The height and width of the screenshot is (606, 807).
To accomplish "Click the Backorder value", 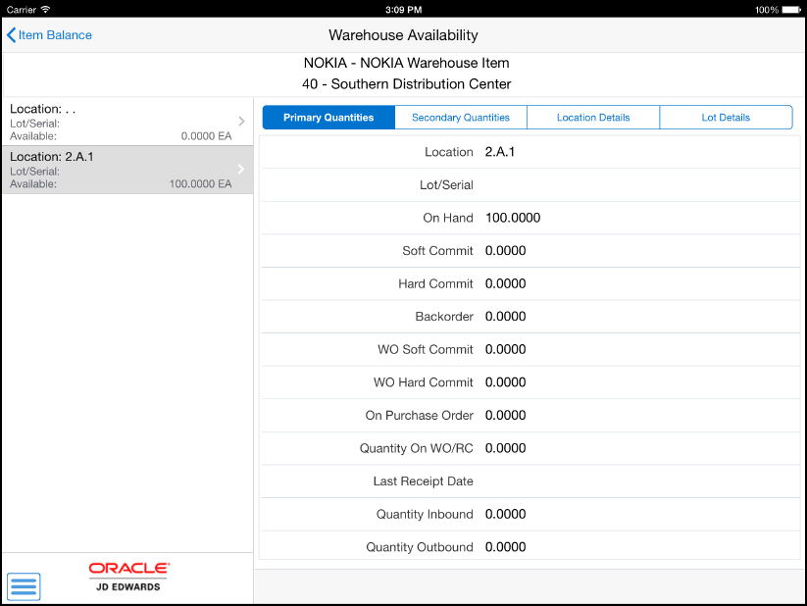I will point(505,316).
